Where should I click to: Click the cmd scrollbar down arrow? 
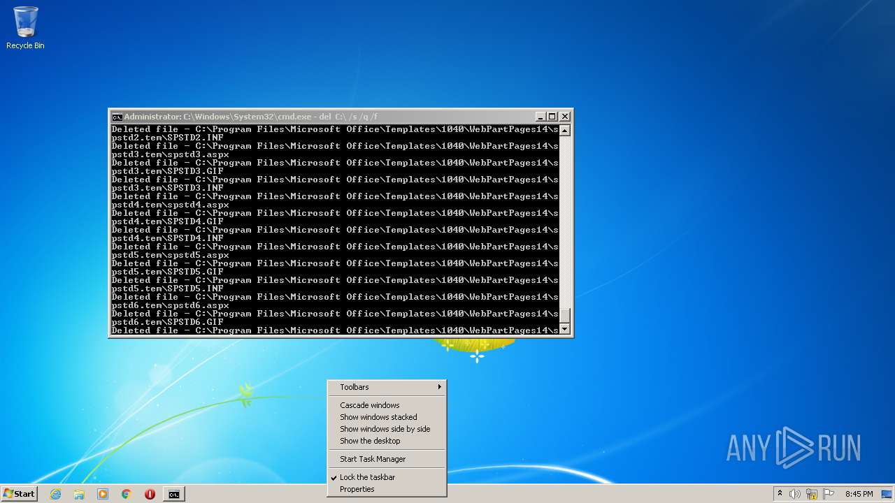pyautogui.click(x=565, y=328)
